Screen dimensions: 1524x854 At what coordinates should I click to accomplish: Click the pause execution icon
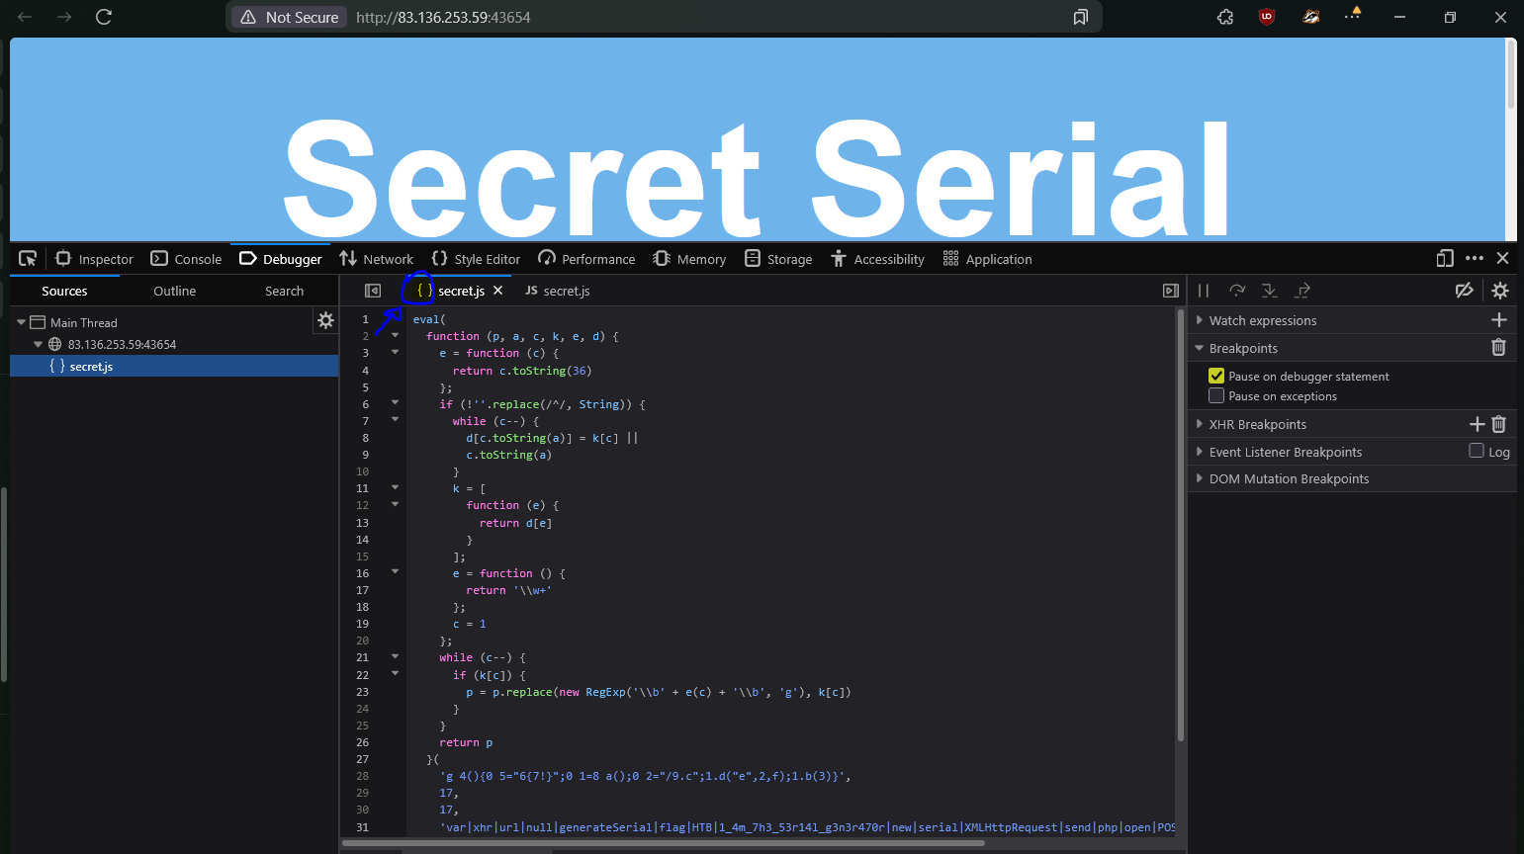pos(1204,291)
